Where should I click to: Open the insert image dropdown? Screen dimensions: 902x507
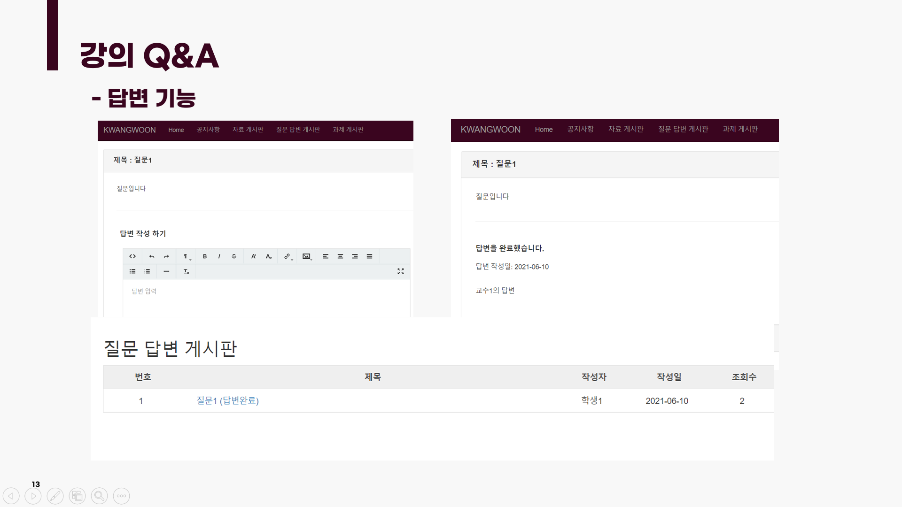[x=306, y=256]
